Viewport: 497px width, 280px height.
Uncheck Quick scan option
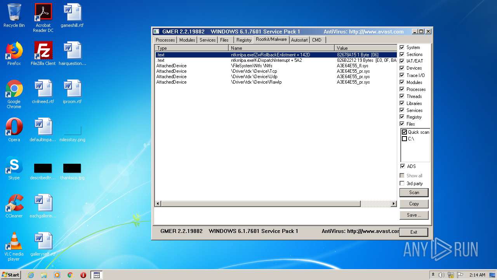(x=405, y=132)
